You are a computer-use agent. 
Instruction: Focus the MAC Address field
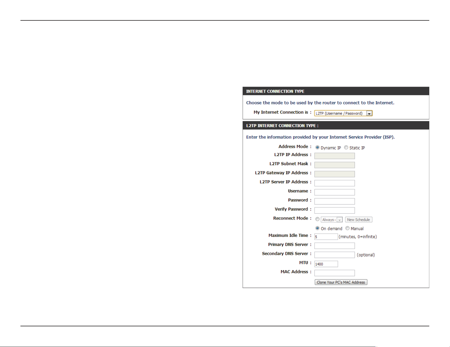click(334, 273)
